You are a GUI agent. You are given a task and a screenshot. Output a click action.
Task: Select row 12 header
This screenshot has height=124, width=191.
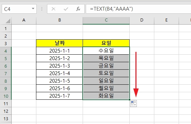[x=6, y=111]
